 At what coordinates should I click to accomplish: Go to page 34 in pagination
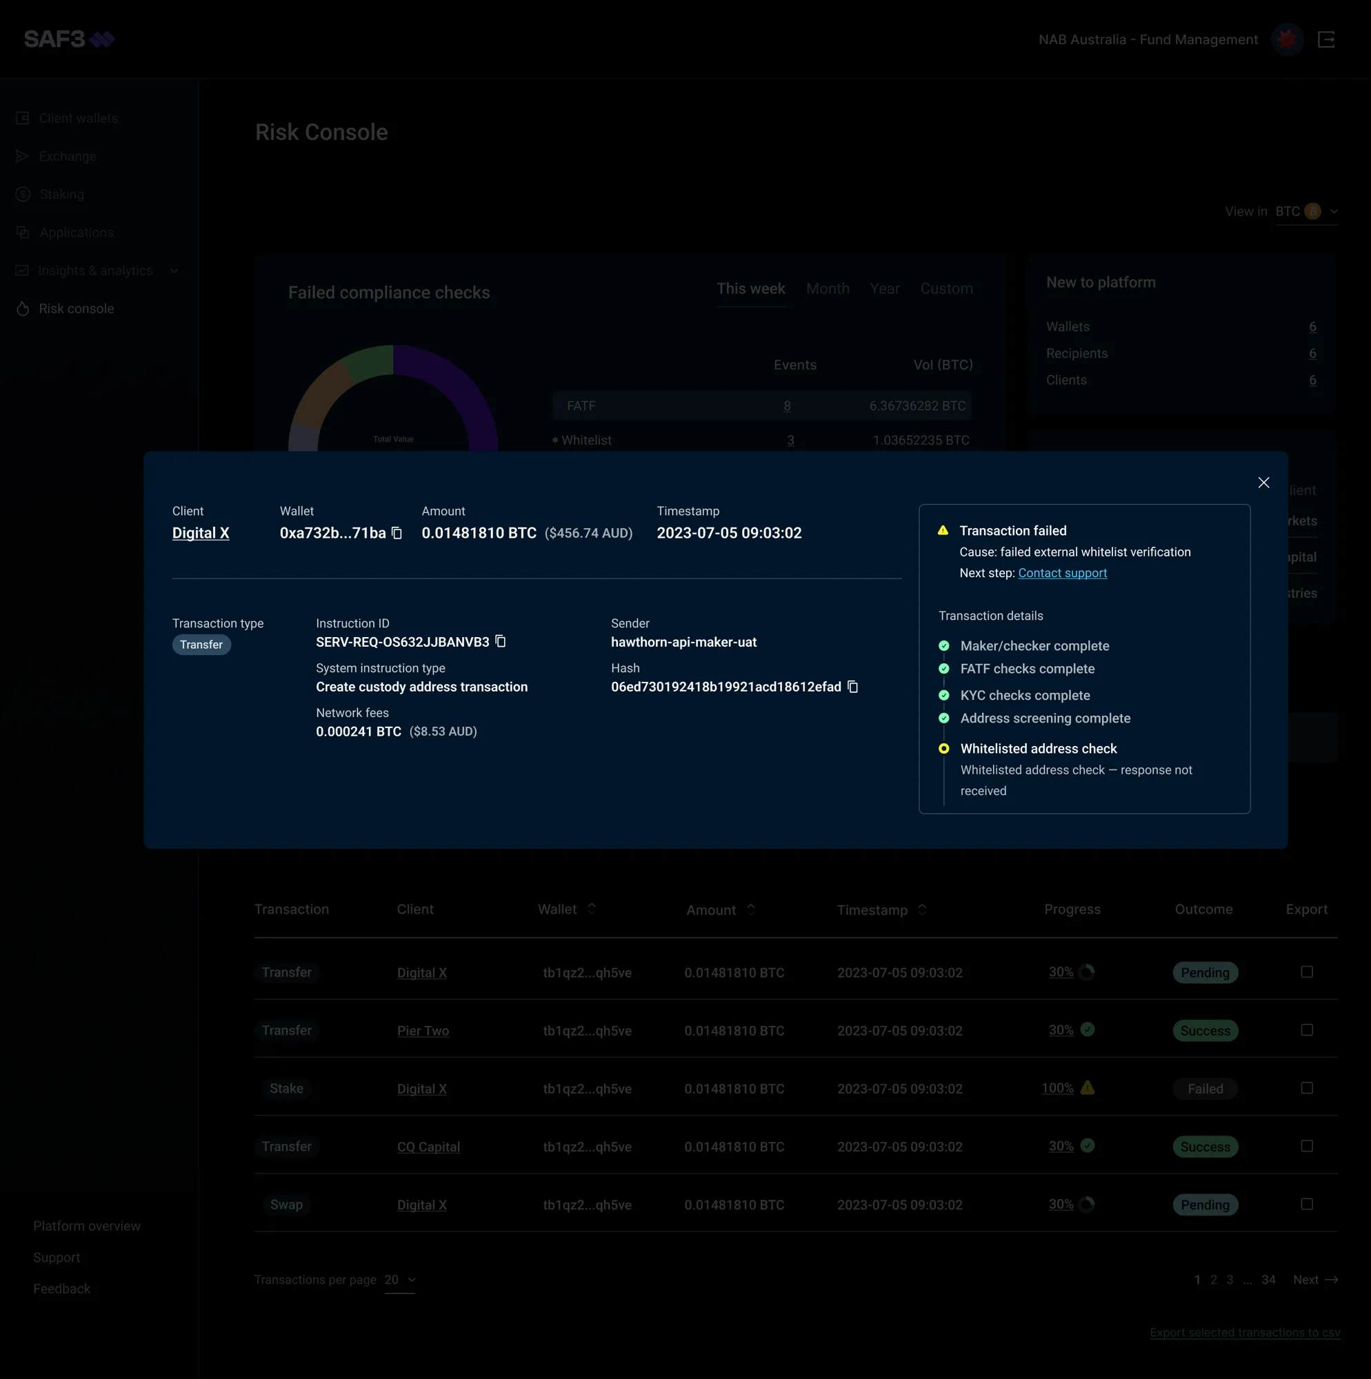pyautogui.click(x=1268, y=1280)
